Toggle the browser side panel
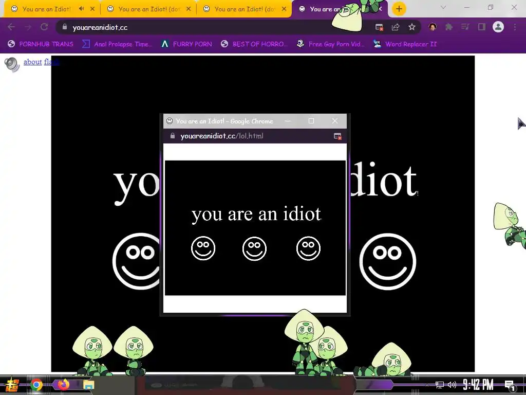The width and height of the screenshot is (526, 395). pos(482,27)
